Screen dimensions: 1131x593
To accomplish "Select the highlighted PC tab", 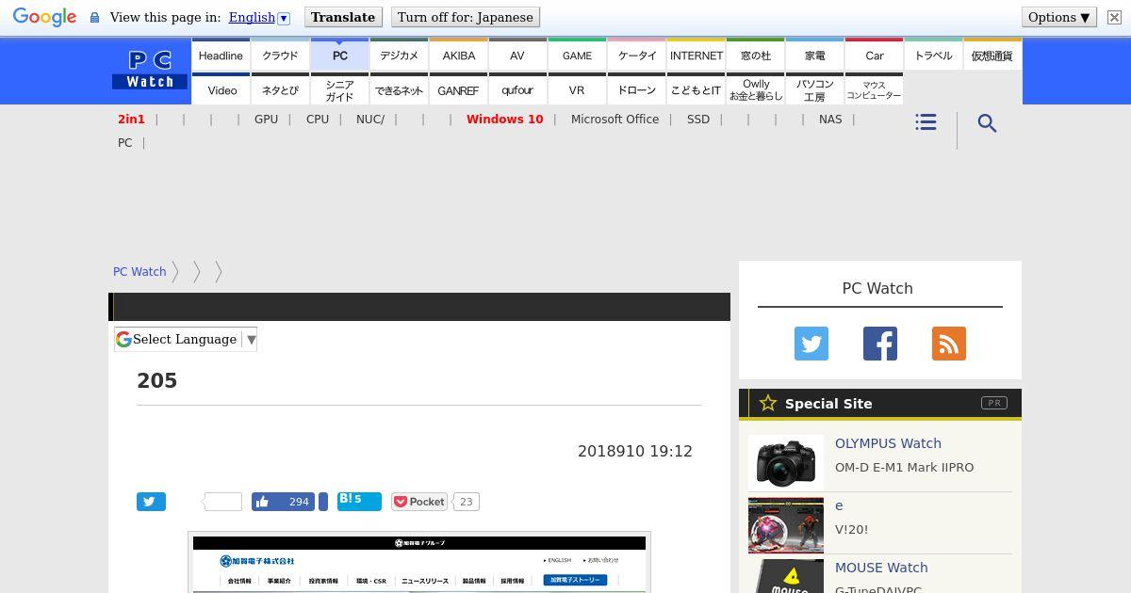I will click(340, 56).
